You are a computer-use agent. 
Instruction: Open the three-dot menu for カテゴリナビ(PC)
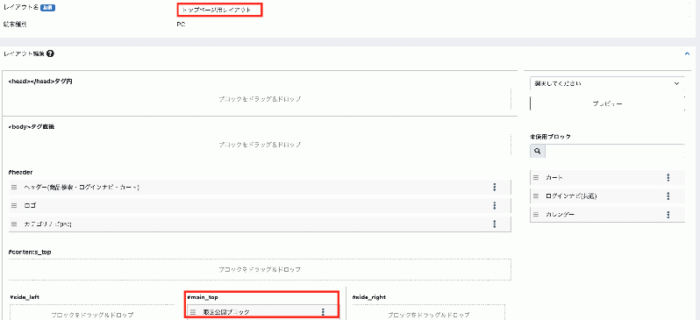point(494,224)
